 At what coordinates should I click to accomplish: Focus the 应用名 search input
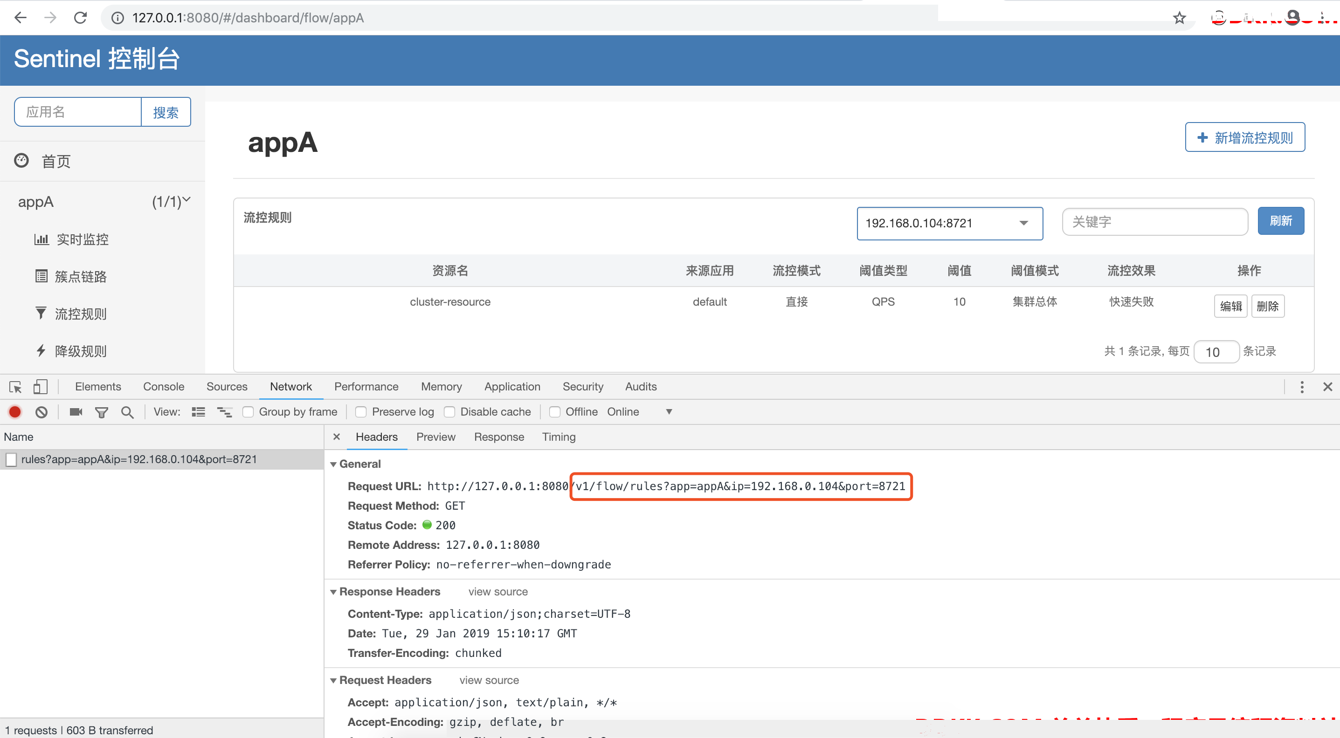[x=78, y=112]
